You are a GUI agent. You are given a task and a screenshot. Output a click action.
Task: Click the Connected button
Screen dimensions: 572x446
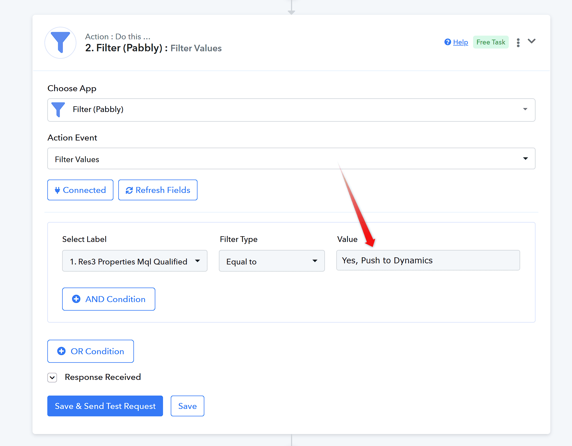[x=80, y=190]
